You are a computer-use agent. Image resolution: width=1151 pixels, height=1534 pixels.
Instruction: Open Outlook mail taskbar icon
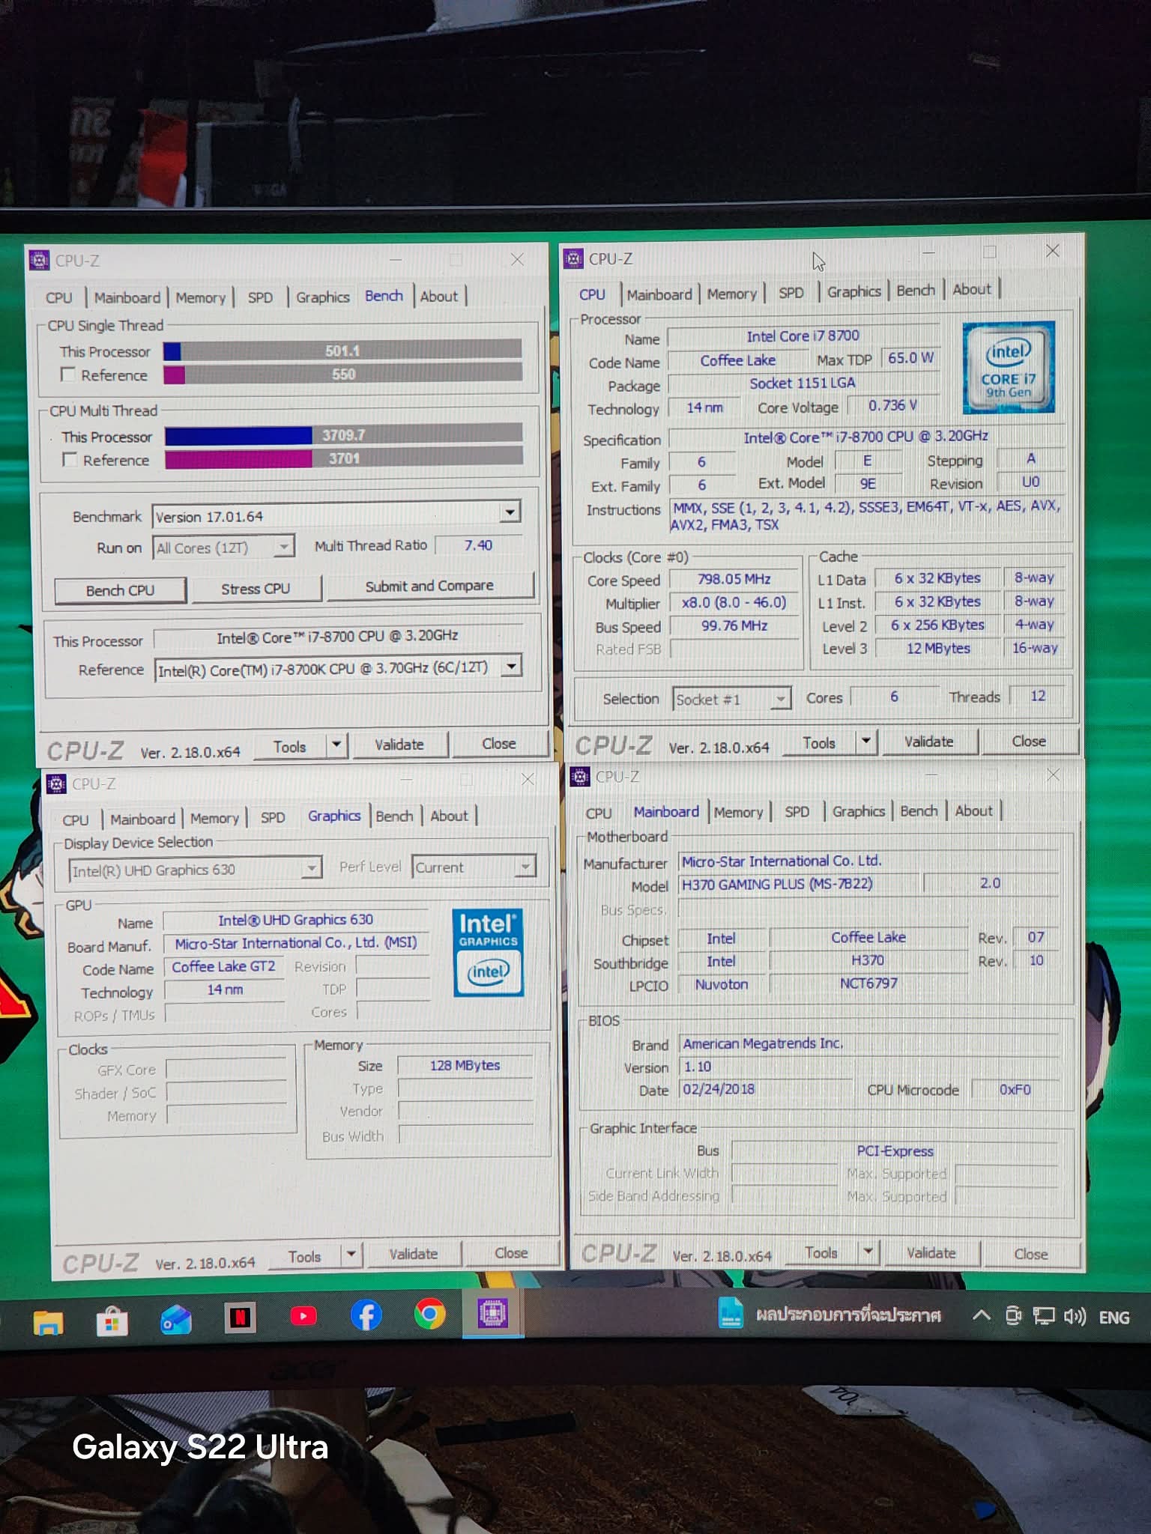point(176,1319)
